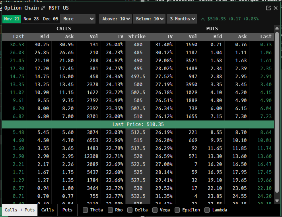Click the link icon beside Option Chain
Screen dimensions: 282x217
(x=43, y=8)
